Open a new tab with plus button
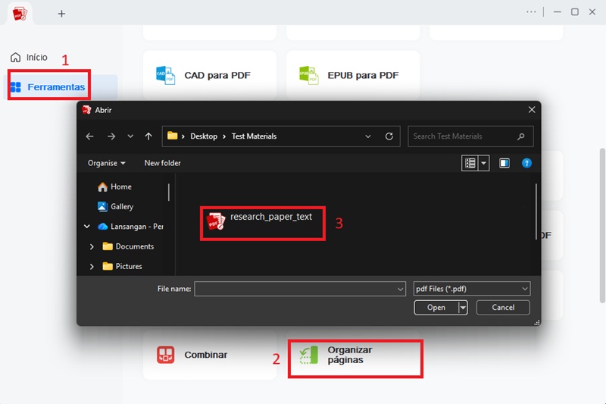The width and height of the screenshot is (606, 404). point(61,14)
